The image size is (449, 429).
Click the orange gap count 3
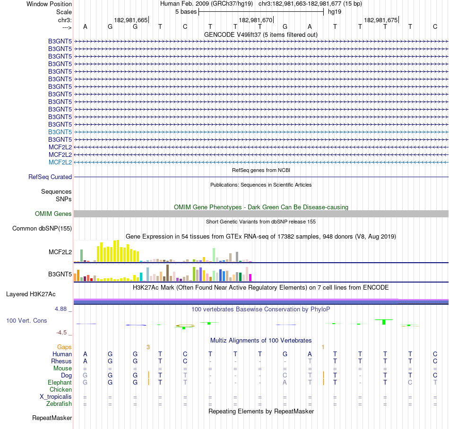coord(148,347)
